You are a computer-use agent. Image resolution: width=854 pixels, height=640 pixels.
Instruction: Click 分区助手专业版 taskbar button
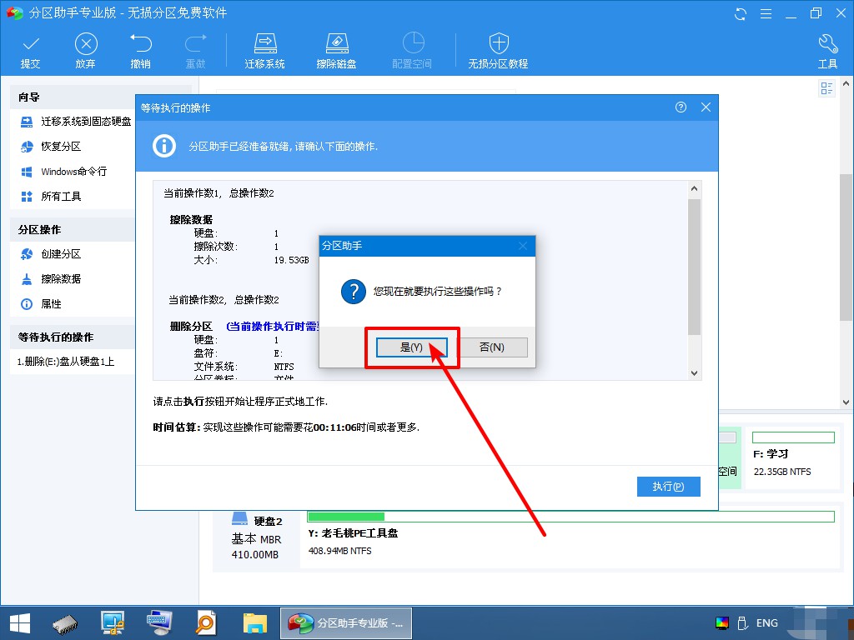point(346,623)
